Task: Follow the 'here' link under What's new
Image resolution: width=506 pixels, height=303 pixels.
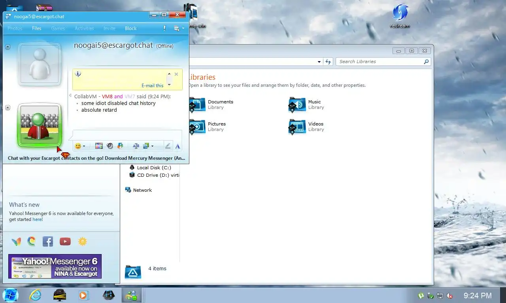Action: 37,219
